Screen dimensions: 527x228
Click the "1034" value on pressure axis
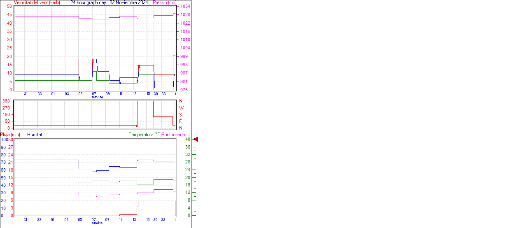click(x=185, y=7)
